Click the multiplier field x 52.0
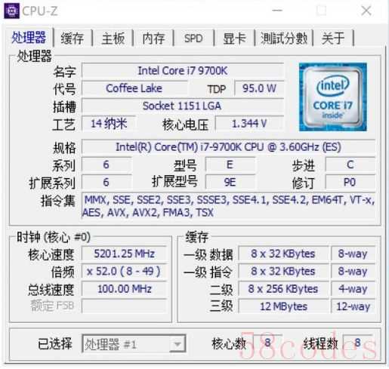389x369 pixels. coord(124,271)
